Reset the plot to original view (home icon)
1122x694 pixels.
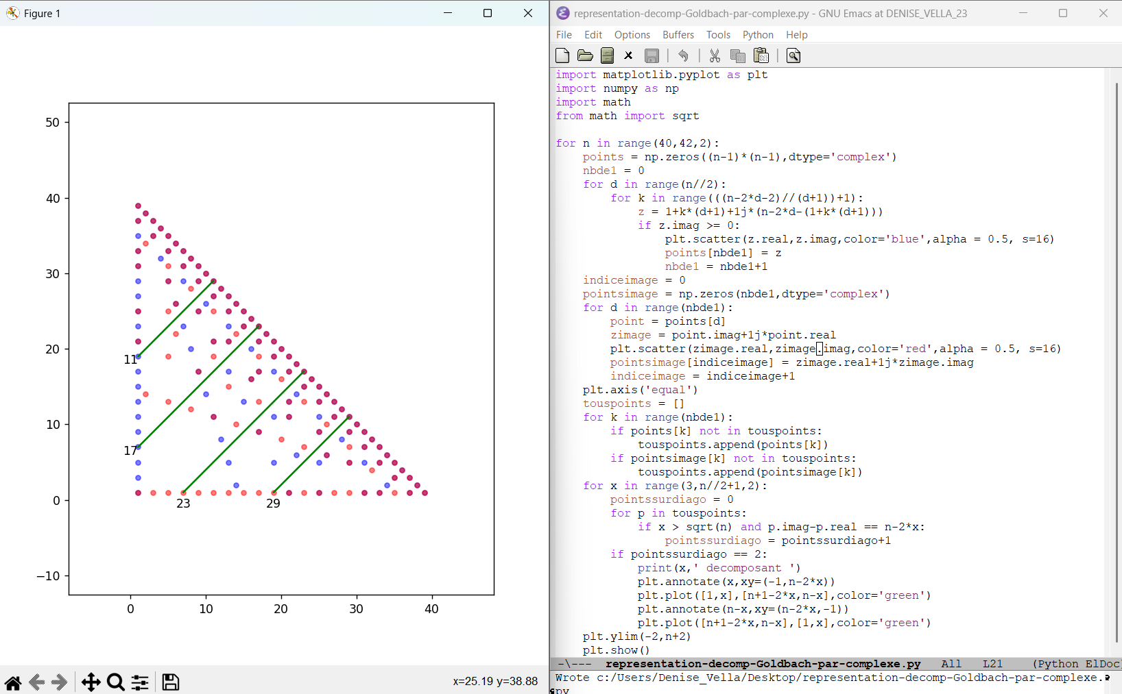(12, 682)
